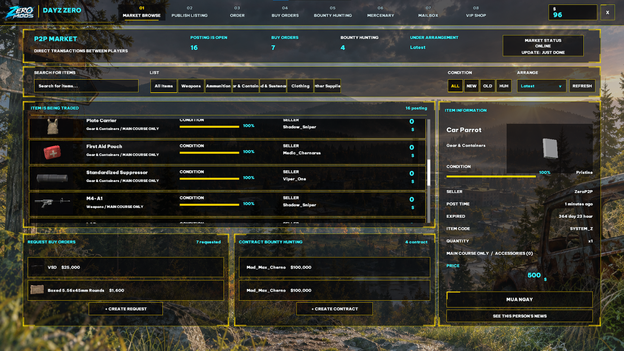Image resolution: width=624 pixels, height=351 pixels.
Task: Click the MUA NGAY buy button
Action: (x=519, y=299)
